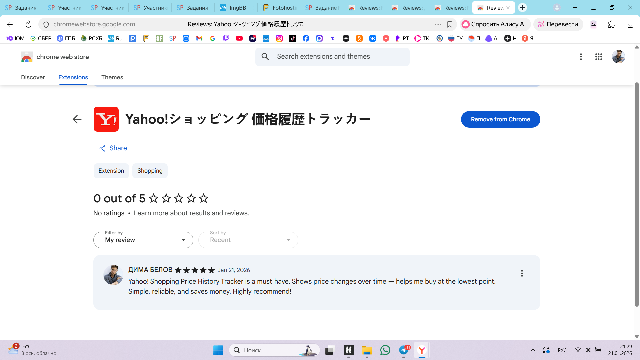The height and width of the screenshot is (360, 640).
Task: Open downloads arrow icon in toolbar
Action: point(630,24)
